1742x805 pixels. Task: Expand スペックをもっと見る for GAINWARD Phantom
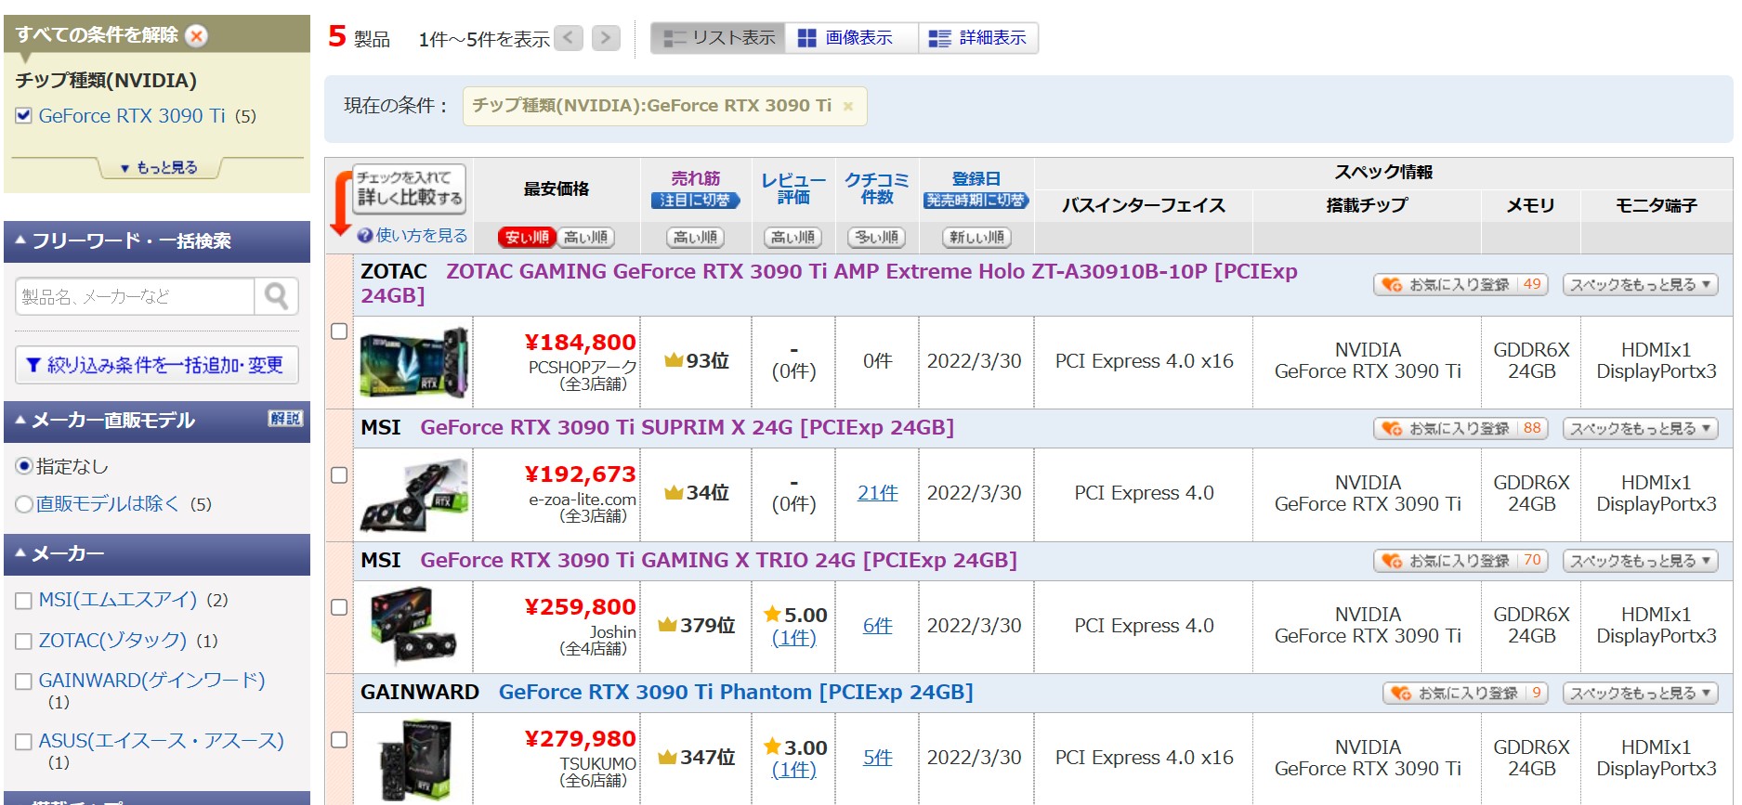coord(1640,694)
